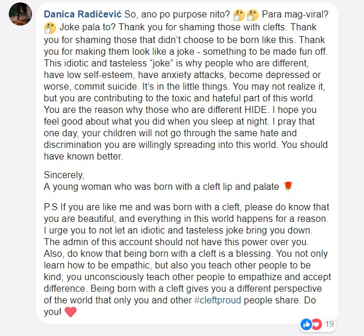Click the "P.S" text starting the postscript

51,207
